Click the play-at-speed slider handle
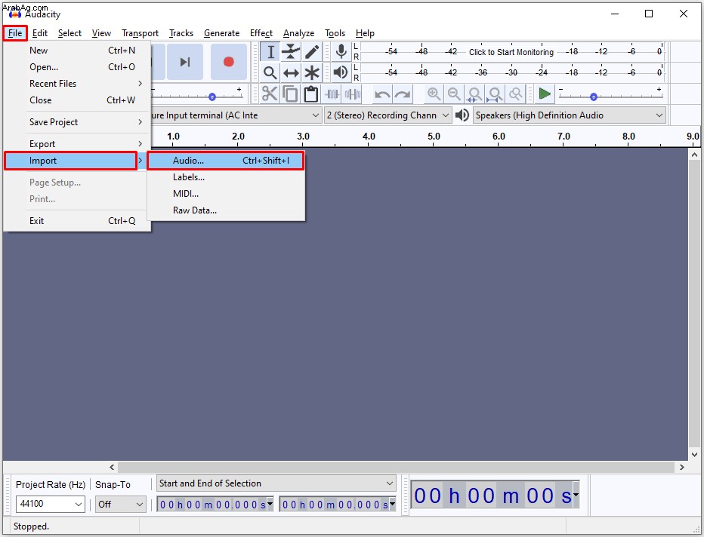 point(594,97)
